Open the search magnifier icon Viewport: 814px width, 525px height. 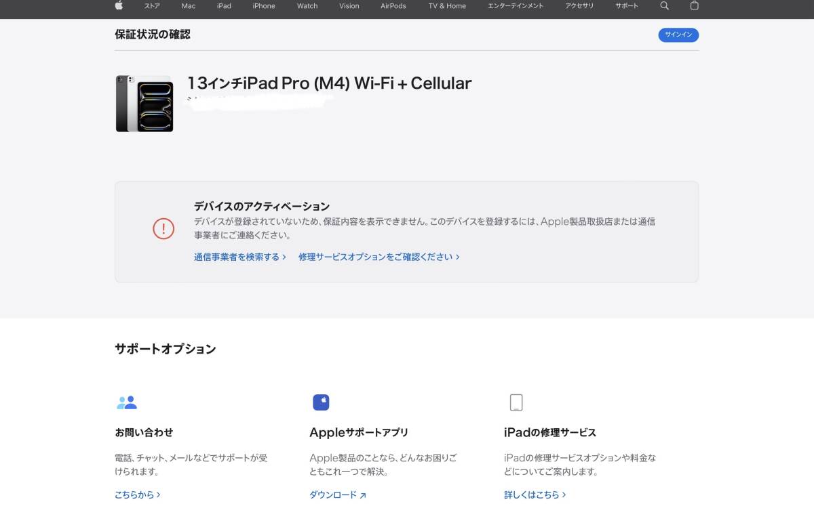pyautogui.click(x=664, y=5)
